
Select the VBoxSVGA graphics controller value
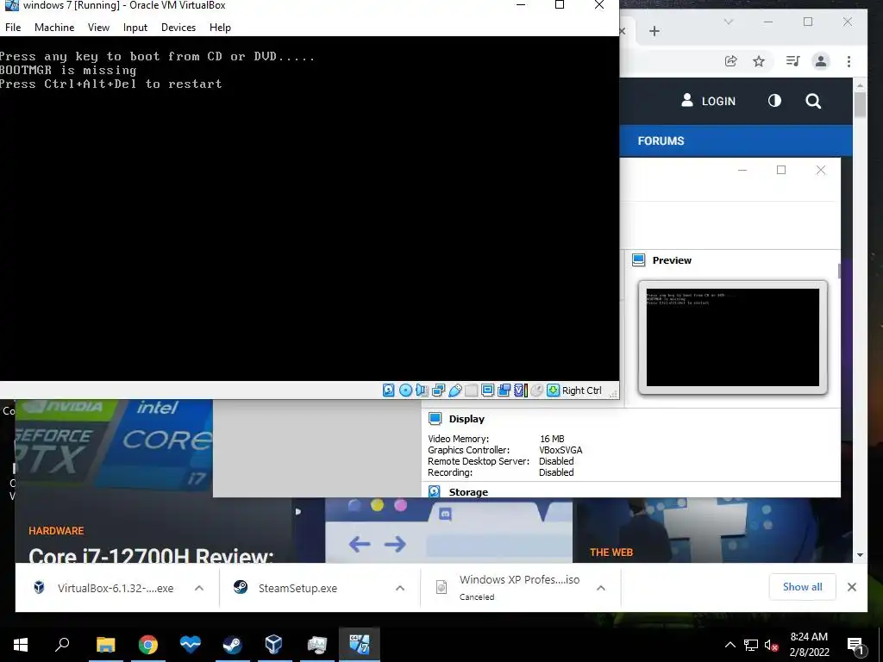[560, 450]
